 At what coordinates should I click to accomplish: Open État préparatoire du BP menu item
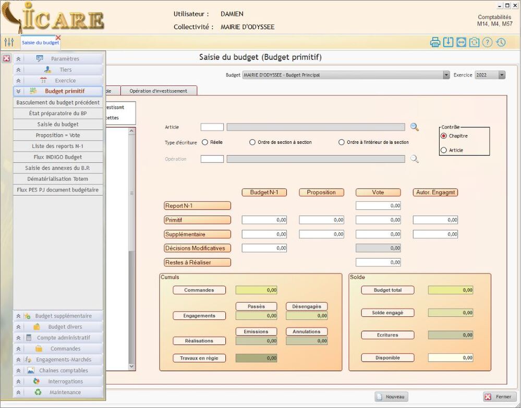pos(58,113)
